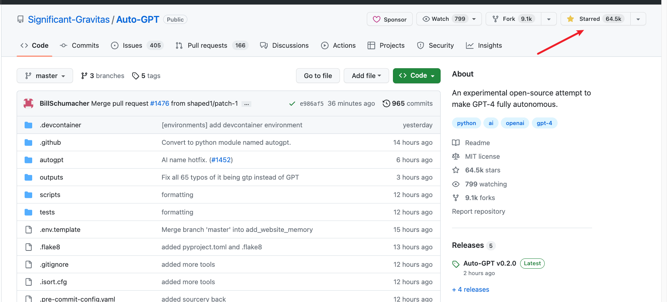
Task: Click the tag icon beside Auto-GPT v0.2.0
Action: coord(456,264)
